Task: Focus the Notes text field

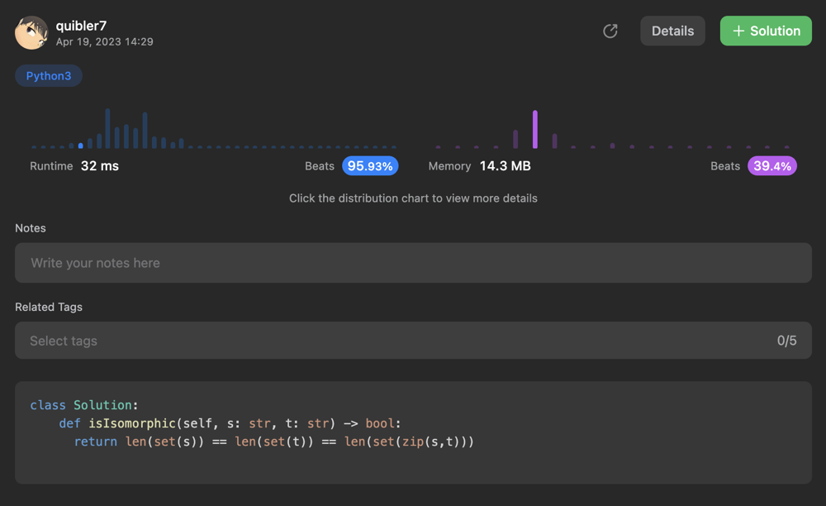Action: coord(413,263)
